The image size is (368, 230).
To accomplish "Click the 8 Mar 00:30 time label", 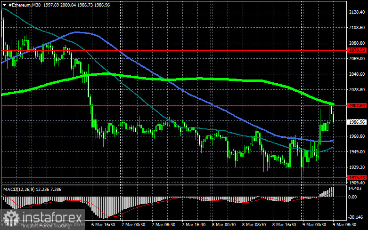I will [x=224, y=225].
